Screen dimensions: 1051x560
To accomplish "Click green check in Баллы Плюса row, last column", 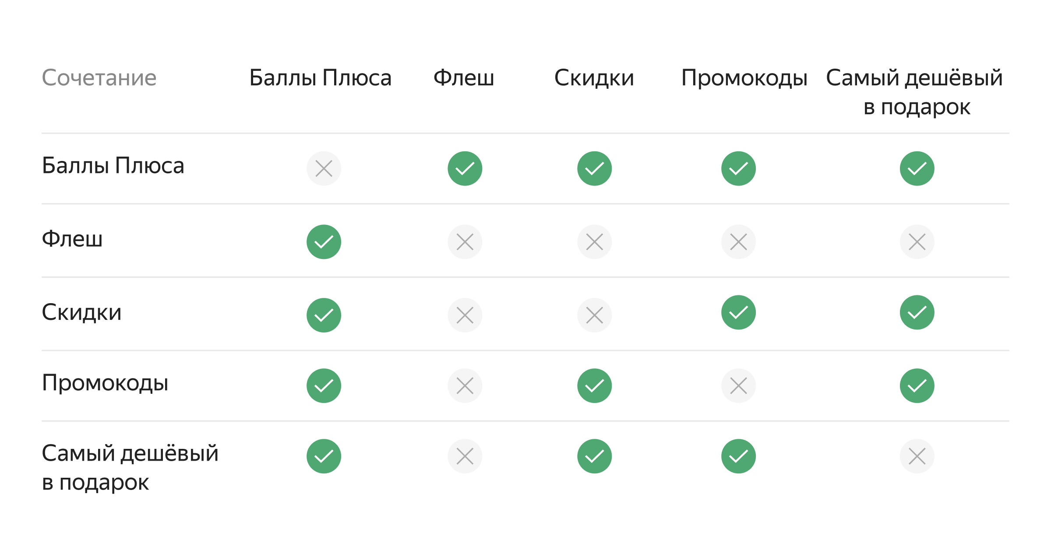I will tap(917, 168).
